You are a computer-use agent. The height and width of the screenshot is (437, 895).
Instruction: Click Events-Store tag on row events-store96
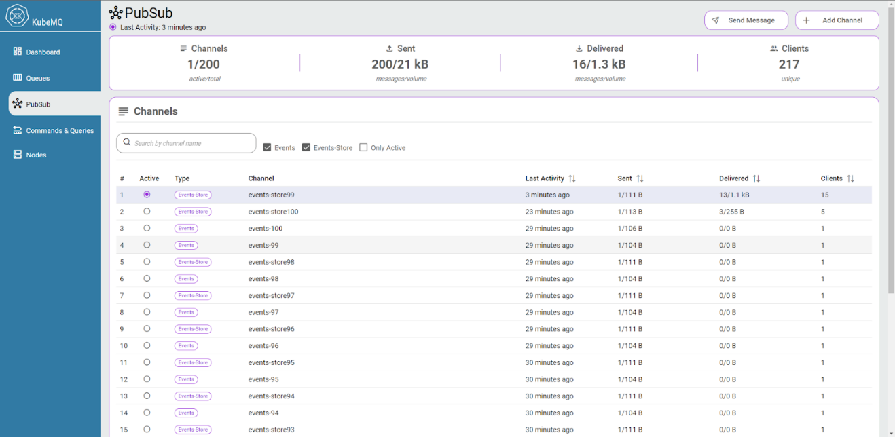point(193,329)
